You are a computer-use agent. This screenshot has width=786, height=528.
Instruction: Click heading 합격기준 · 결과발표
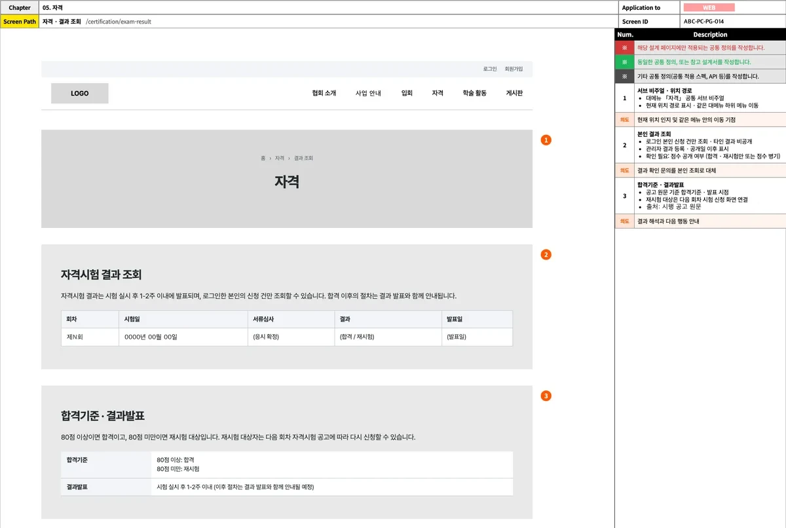(103, 416)
